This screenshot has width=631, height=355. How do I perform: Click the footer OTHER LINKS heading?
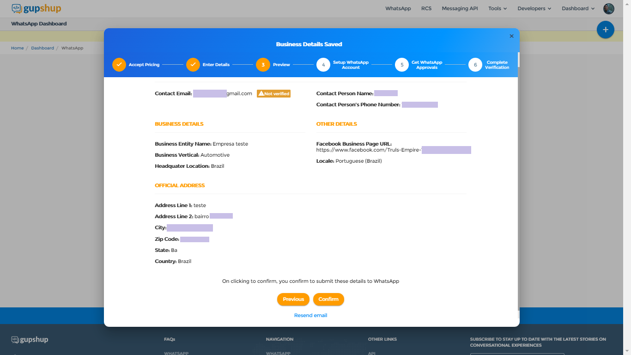click(382, 339)
